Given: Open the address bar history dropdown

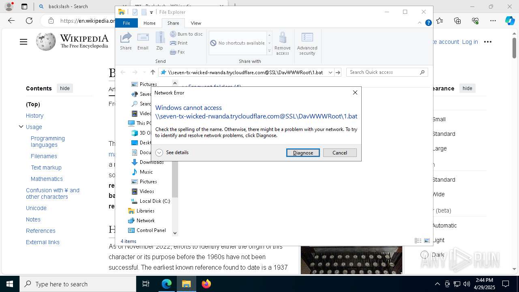Looking at the screenshot, I should click(330, 72).
